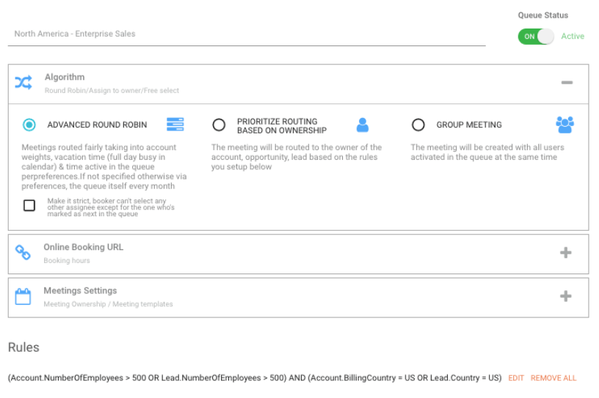Click the single person ownership routing icon
Screen dimensions: 599x398
tap(363, 125)
